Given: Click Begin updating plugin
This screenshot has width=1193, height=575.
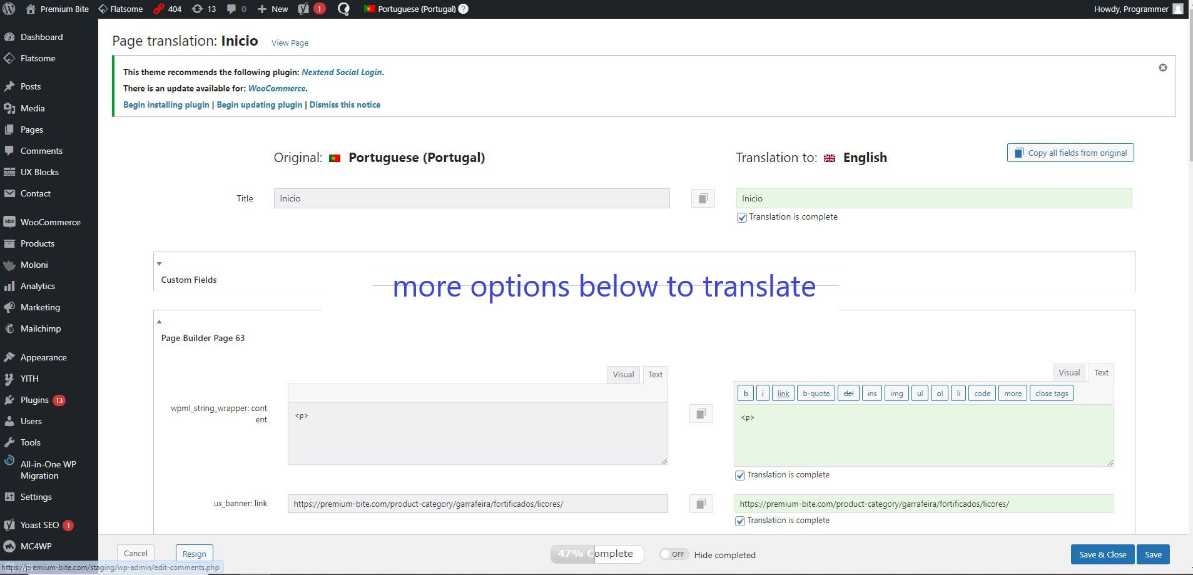Looking at the screenshot, I should point(259,104).
